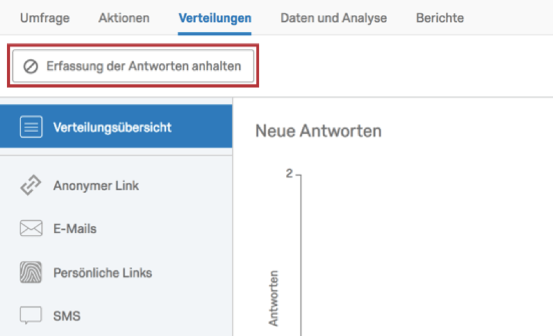Click the pause-collection circle-slash icon
The height and width of the screenshot is (336, 553).
pos(31,66)
